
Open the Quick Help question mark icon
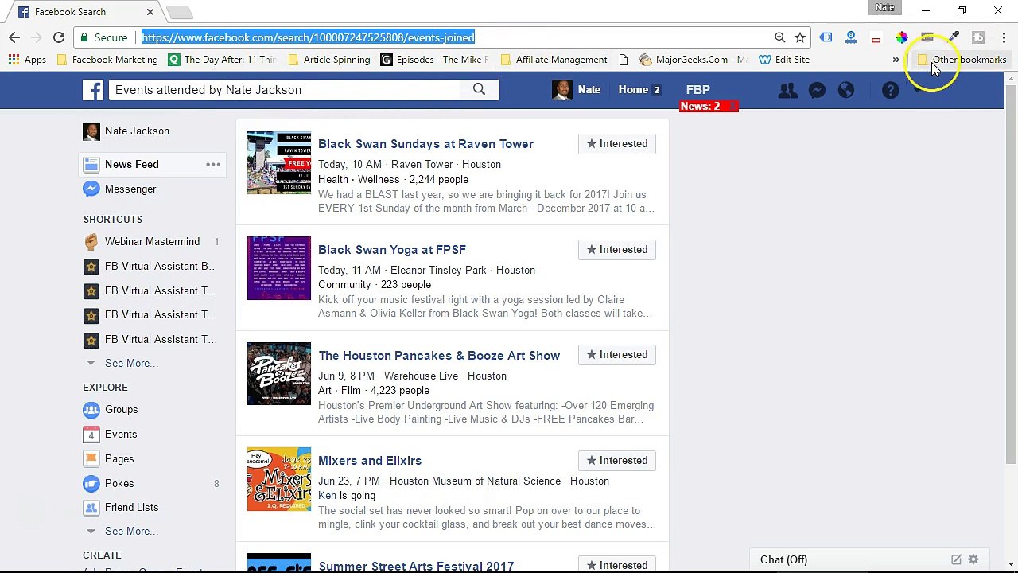[890, 91]
